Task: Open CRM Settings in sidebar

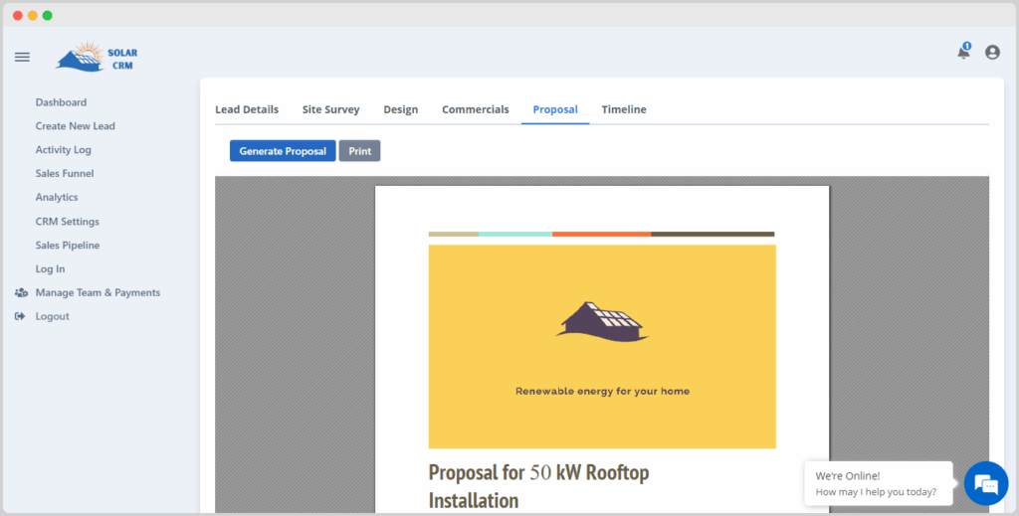Action: 68,222
